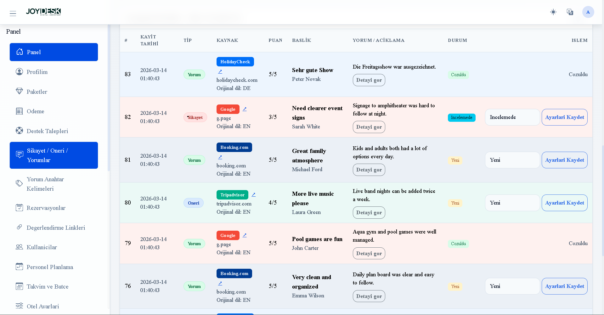This screenshot has height=315, width=604.
Task: Select Rezervasyonlar in the sidebar
Action: 46,208
